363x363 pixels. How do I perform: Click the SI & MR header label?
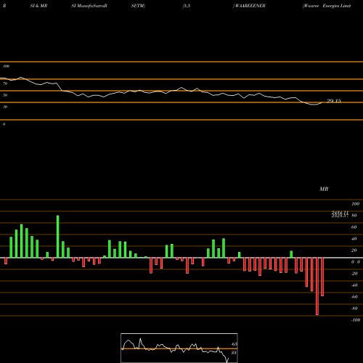coord(38,6)
